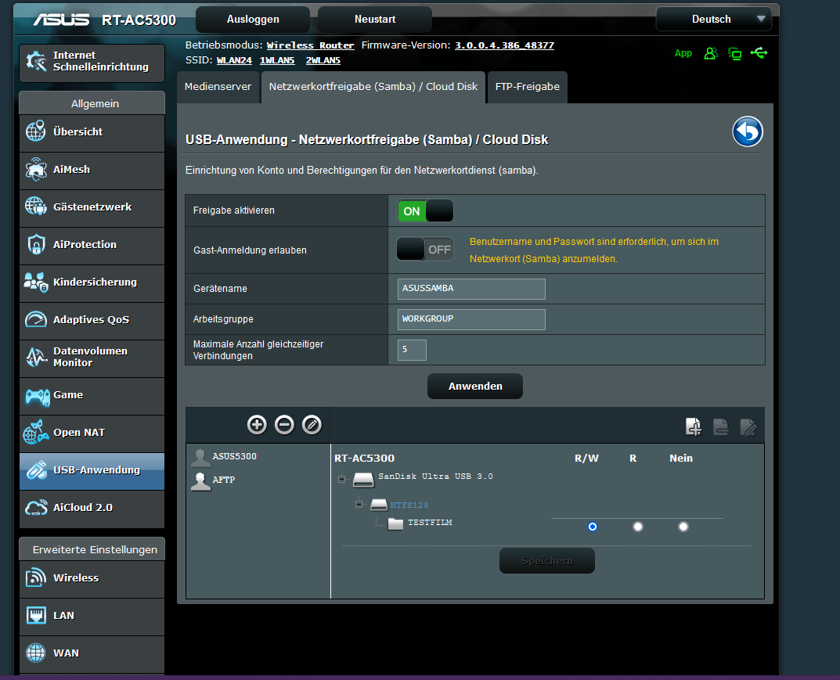
Task: Open the AiMesh sidebar icon
Action: [36, 169]
